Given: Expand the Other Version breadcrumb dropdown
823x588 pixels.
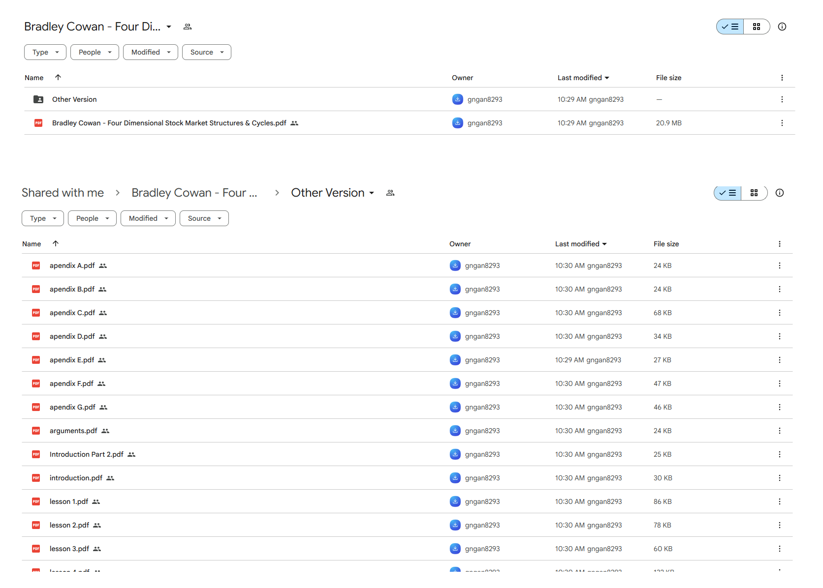Looking at the screenshot, I should tap(372, 193).
